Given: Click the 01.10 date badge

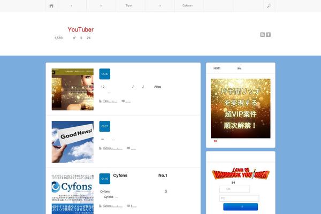Looking at the screenshot, I should point(105,179).
